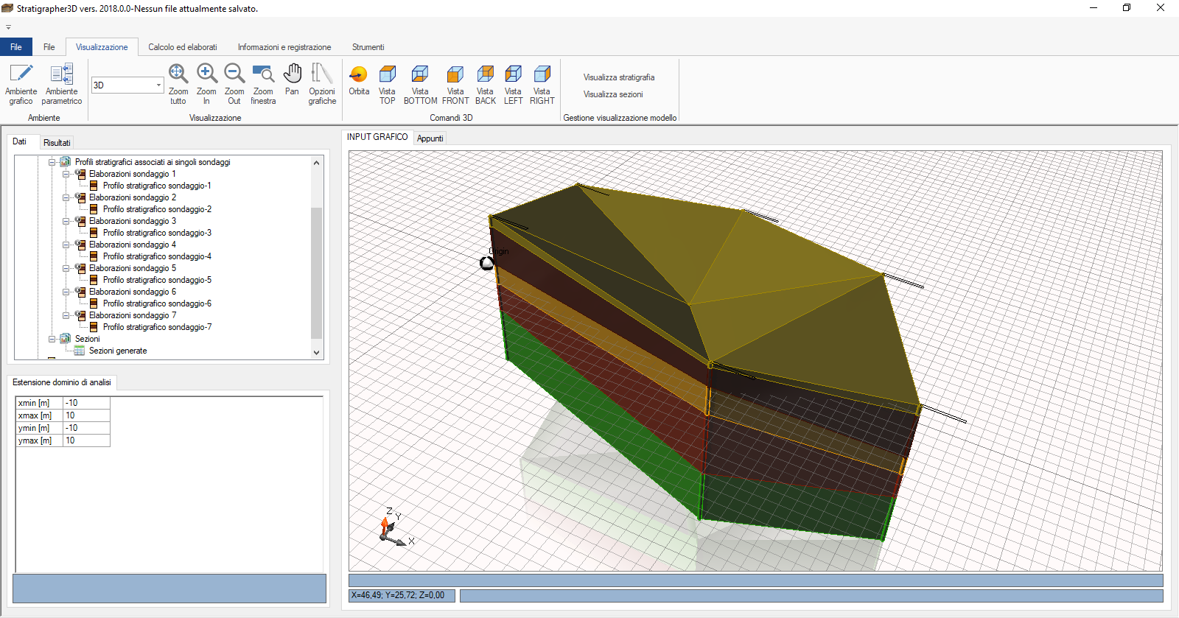The image size is (1179, 618).
Task: Select Profilo stratigrafico sondaggio-1 item
Action: [157, 186]
